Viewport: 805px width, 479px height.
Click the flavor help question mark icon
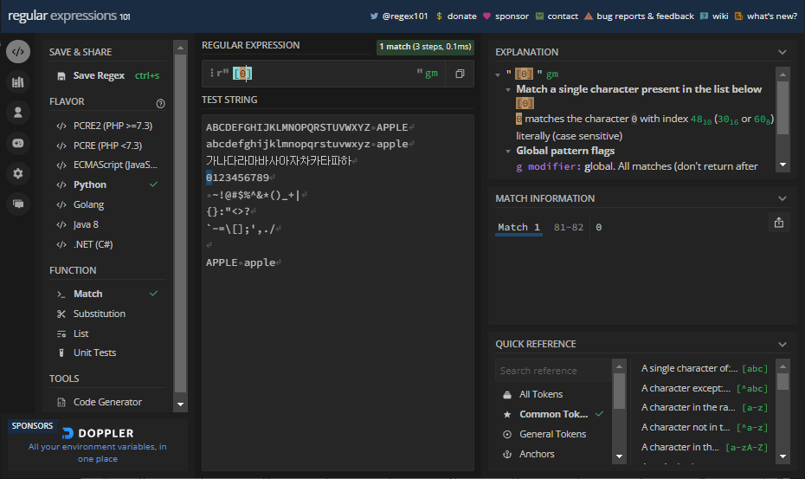[161, 103]
